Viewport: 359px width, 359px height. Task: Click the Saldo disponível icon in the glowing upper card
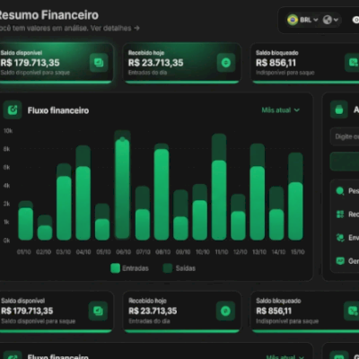(x=99, y=63)
